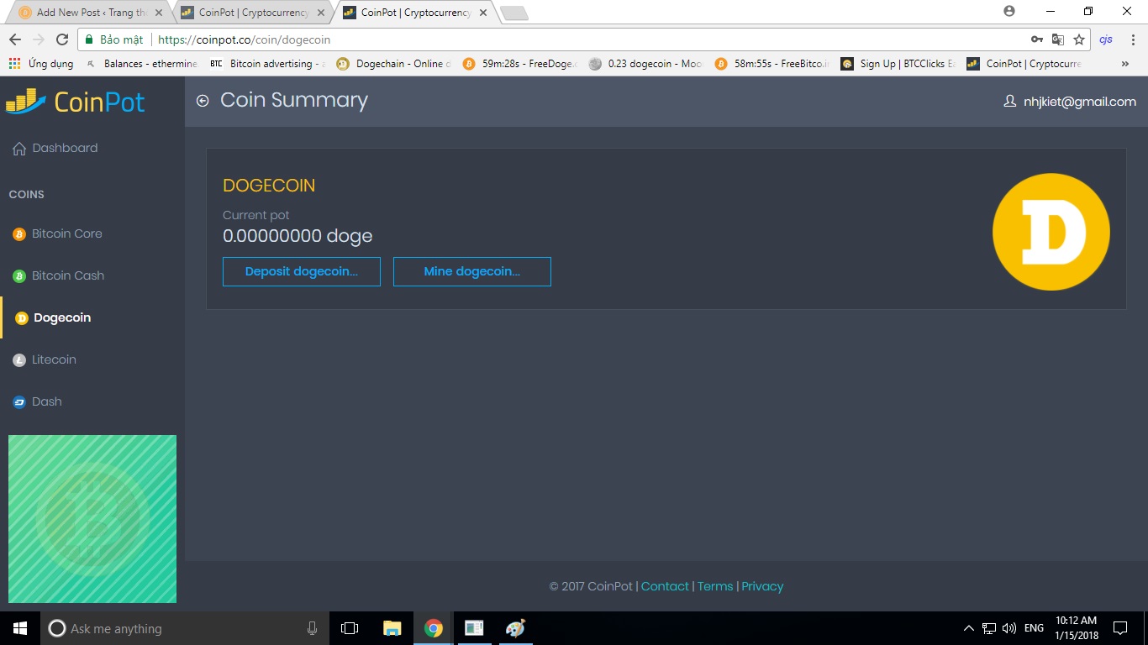Open File Explorer from the taskbar

(392, 628)
